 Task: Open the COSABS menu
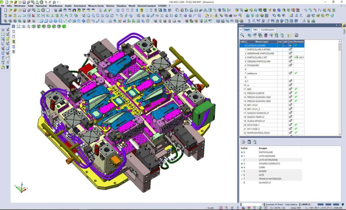click(x=162, y=6)
